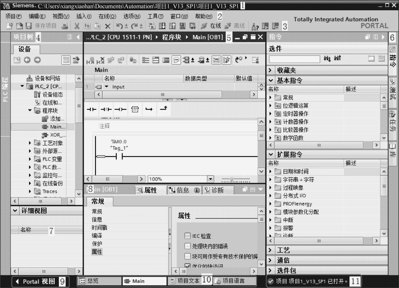Expand the PLC 变量 folder
Viewport: 399px width, 288px height.
[x=30, y=159]
